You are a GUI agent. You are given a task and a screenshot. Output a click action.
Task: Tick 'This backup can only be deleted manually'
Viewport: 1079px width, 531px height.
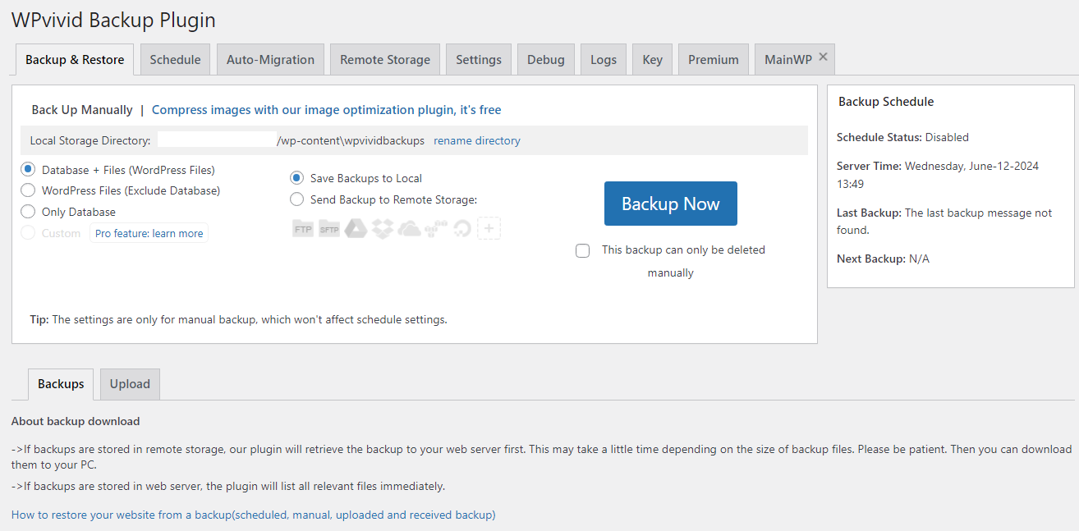coord(583,250)
